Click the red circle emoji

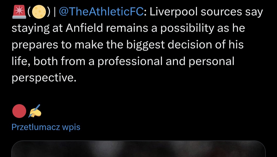tap(19, 111)
